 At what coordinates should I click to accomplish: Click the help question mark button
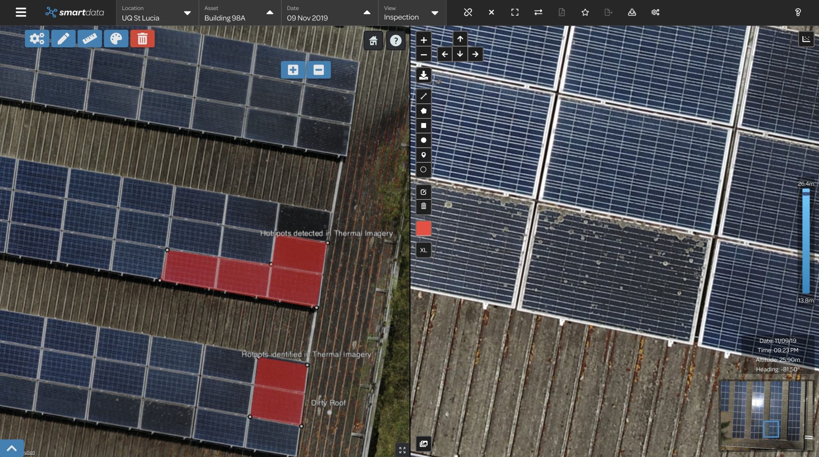pyautogui.click(x=798, y=12)
